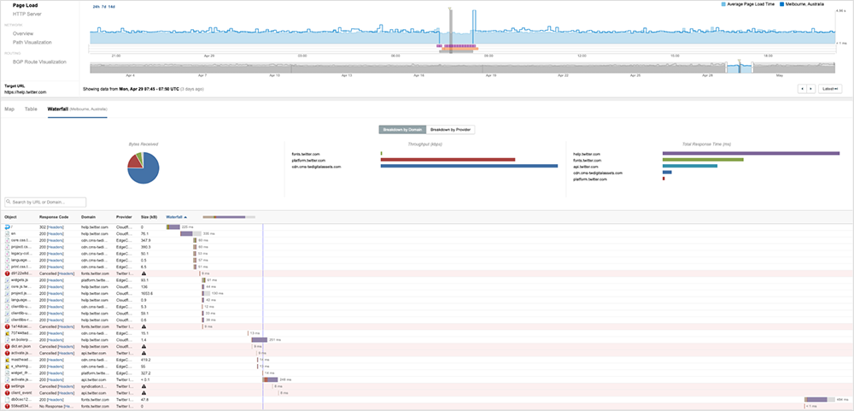Click the red error icon for settings row
The image size is (854, 411).
7,385
